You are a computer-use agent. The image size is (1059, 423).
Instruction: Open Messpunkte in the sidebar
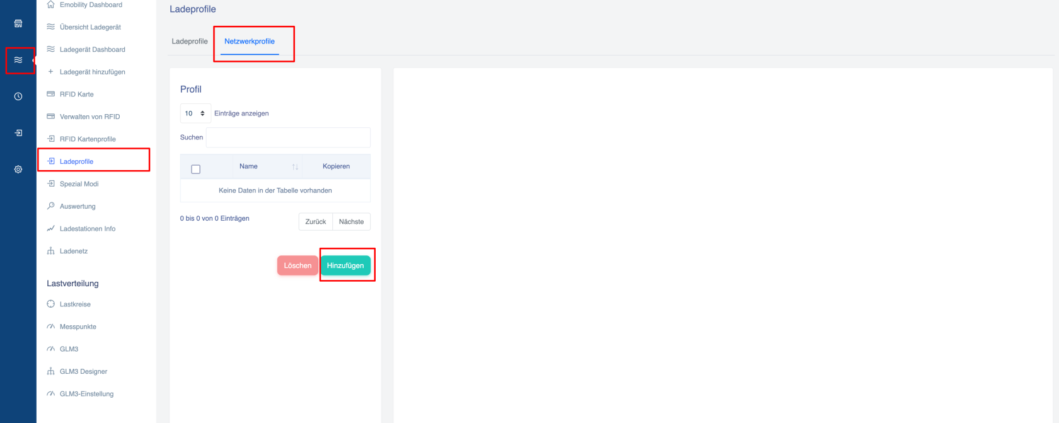pos(78,327)
